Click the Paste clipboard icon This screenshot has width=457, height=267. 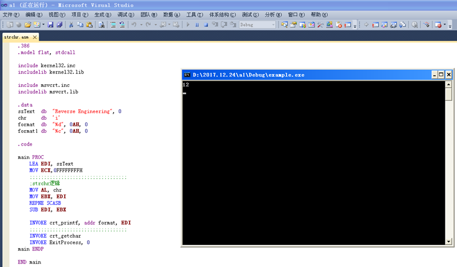tap(90, 25)
